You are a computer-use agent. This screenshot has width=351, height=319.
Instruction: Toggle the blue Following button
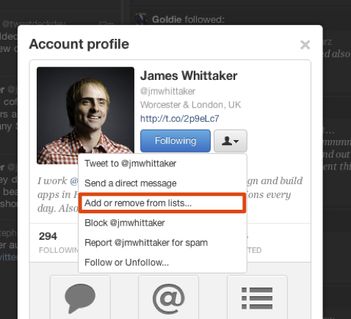pyautogui.click(x=175, y=141)
